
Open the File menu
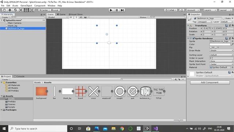(x=3, y=6)
